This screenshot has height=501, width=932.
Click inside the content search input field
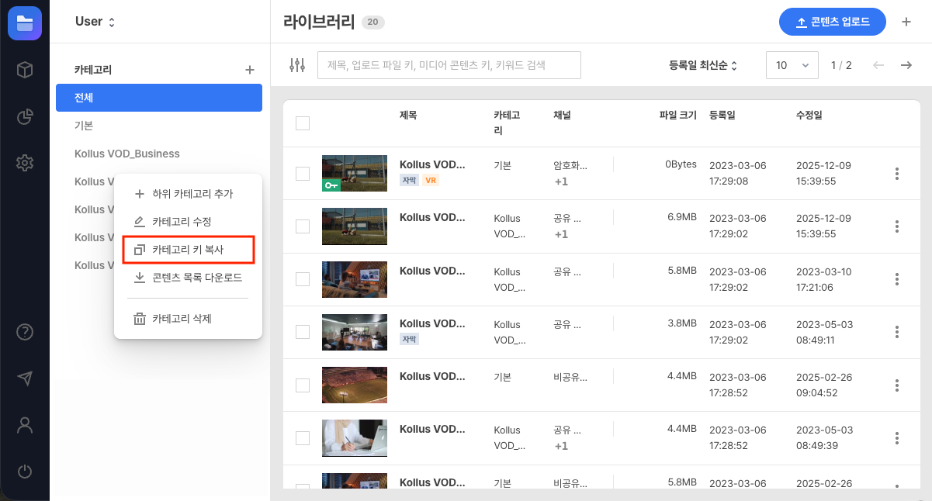(449, 65)
